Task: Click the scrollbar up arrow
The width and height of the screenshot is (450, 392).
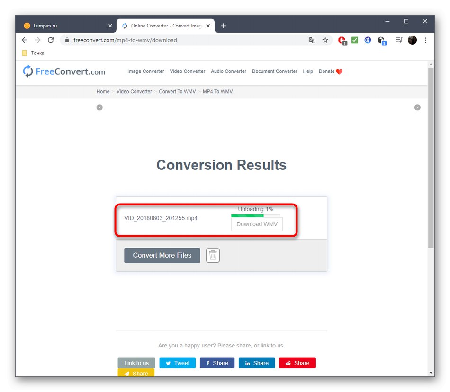Action: coord(431,64)
